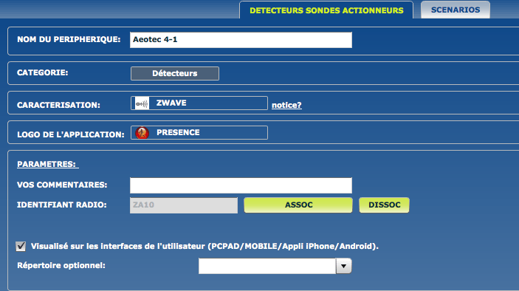Viewport: 519px width, 291px height.
Task: Click the ZA10 radio identifier field
Action: [x=184, y=205]
